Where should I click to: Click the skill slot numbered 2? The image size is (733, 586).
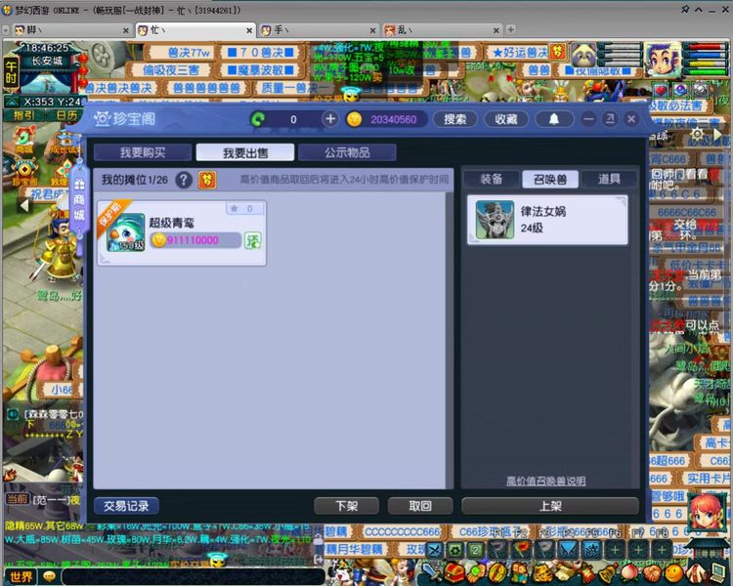click(x=476, y=550)
